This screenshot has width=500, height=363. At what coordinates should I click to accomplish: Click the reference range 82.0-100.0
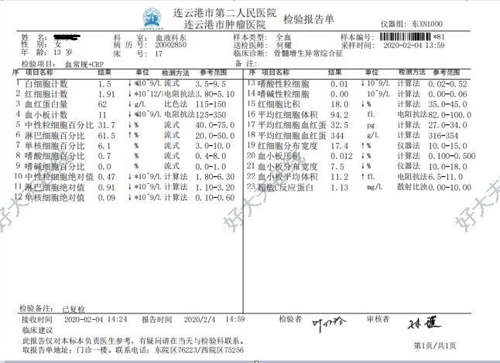[x=450, y=115]
